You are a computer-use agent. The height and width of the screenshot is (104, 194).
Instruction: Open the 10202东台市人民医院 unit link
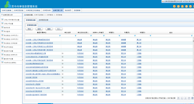(x=33, y=84)
